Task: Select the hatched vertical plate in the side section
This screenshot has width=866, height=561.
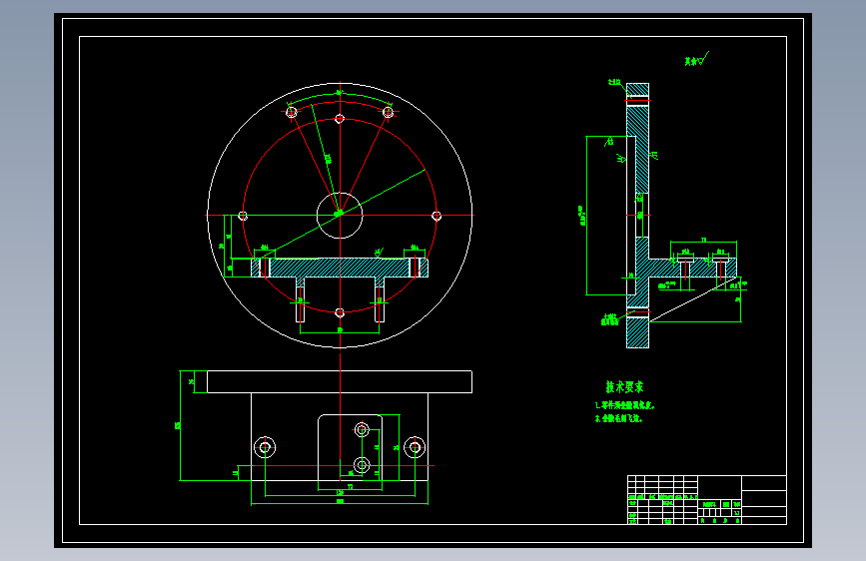Action: [638, 216]
